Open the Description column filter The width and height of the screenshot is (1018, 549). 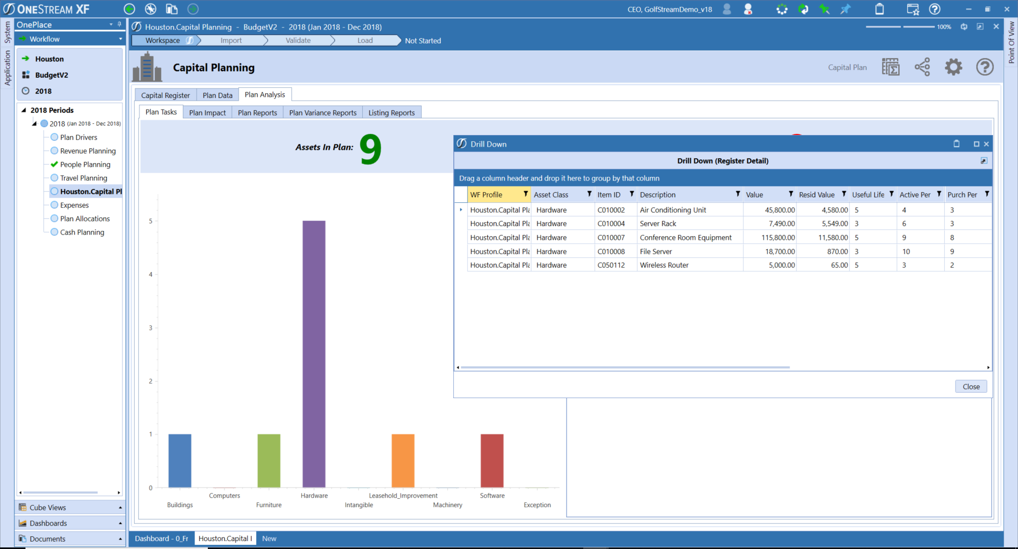[x=738, y=194]
